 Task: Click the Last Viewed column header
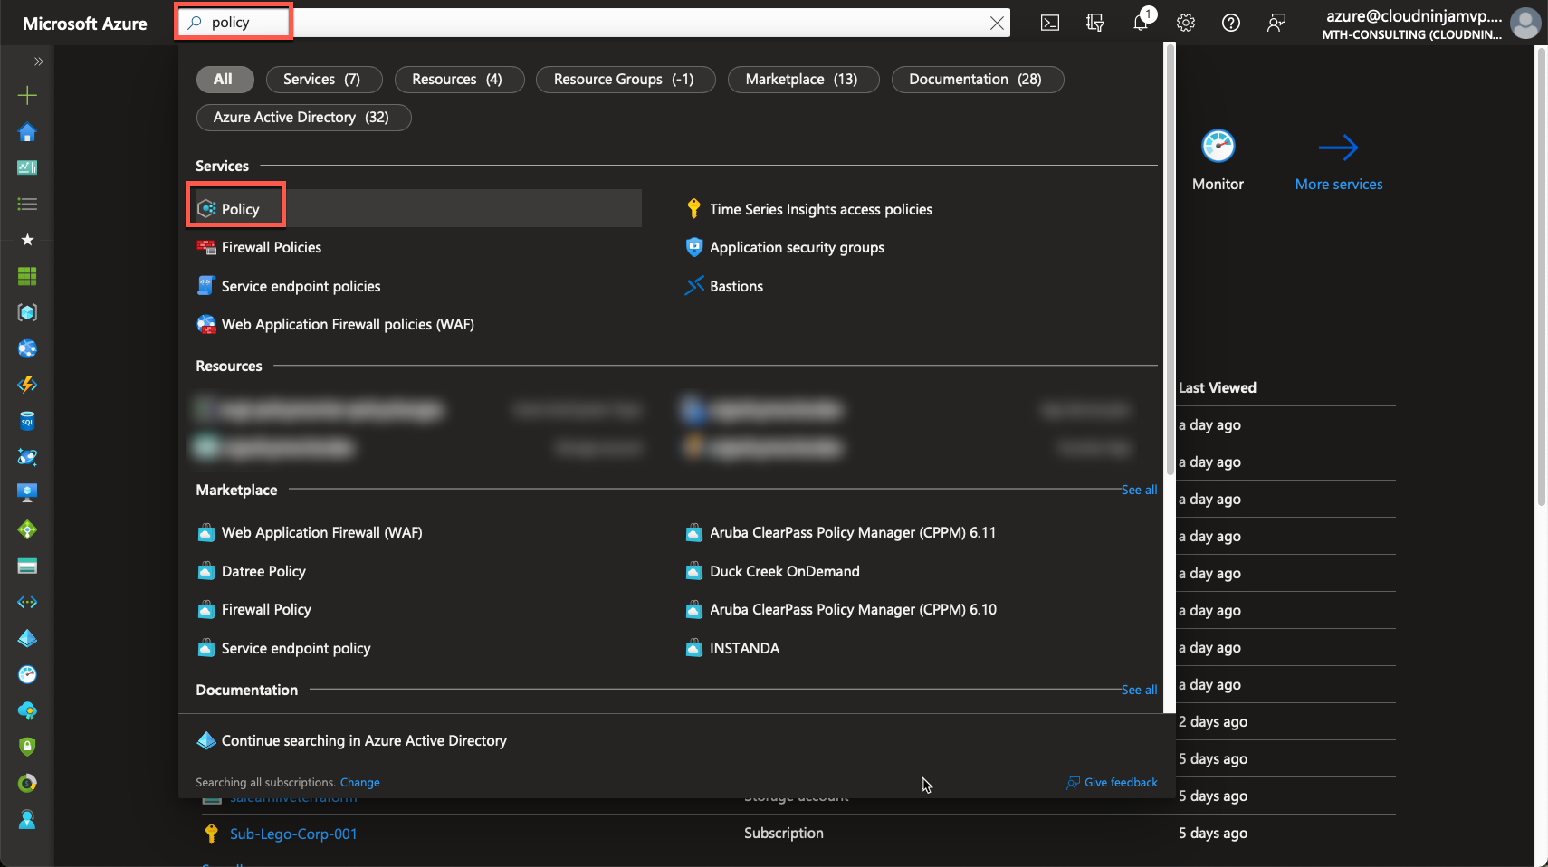[x=1217, y=387]
